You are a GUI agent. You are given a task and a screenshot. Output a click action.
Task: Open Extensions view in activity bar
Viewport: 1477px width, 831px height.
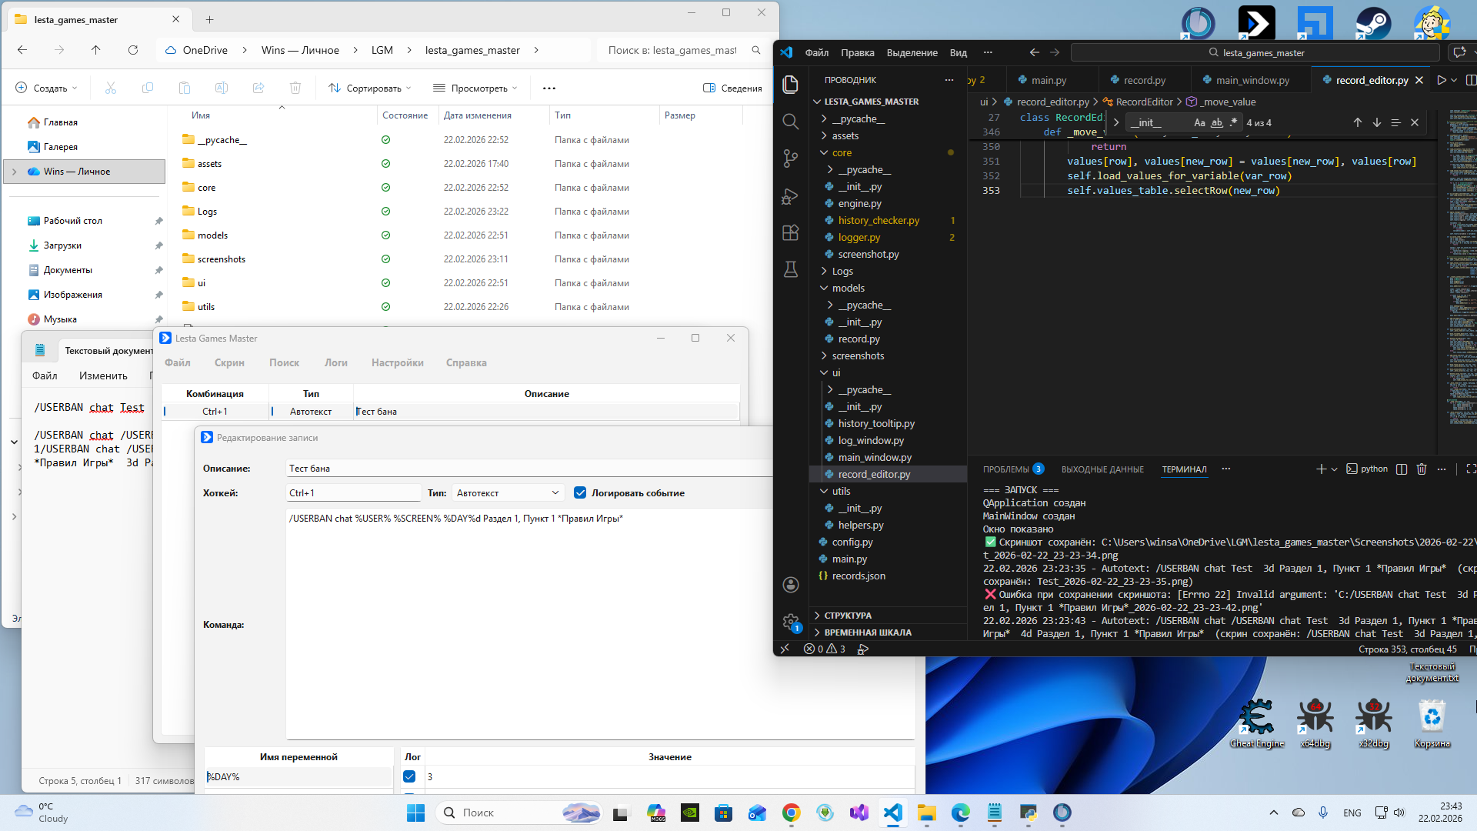(x=790, y=233)
